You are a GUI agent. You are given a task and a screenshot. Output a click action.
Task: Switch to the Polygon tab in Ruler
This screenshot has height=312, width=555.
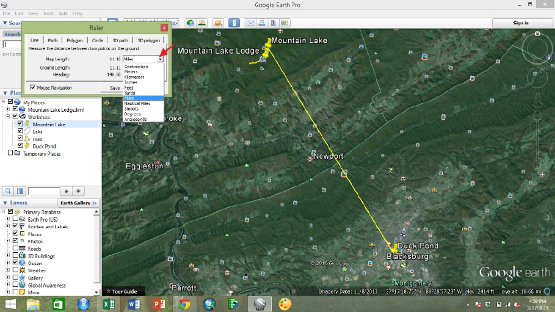(74, 40)
